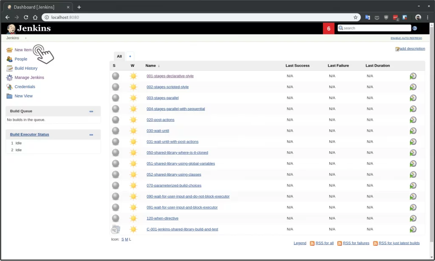
Task: Bookmark this page with the star icon
Action: click(356, 17)
